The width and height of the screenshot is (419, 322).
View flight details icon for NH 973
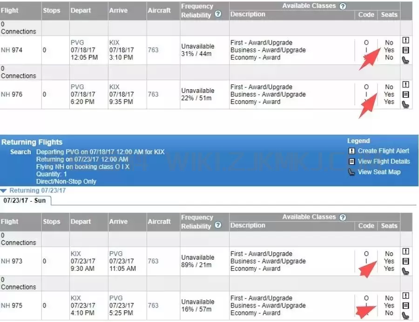pyautogui.click(x=405, y=261)
